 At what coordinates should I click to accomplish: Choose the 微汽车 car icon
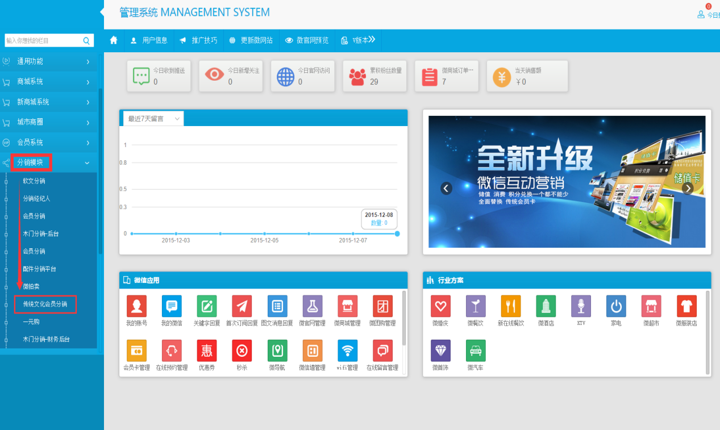tap(476, 350)
